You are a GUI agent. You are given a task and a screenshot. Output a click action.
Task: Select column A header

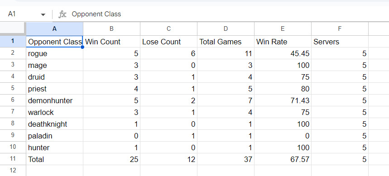point(55,29)
